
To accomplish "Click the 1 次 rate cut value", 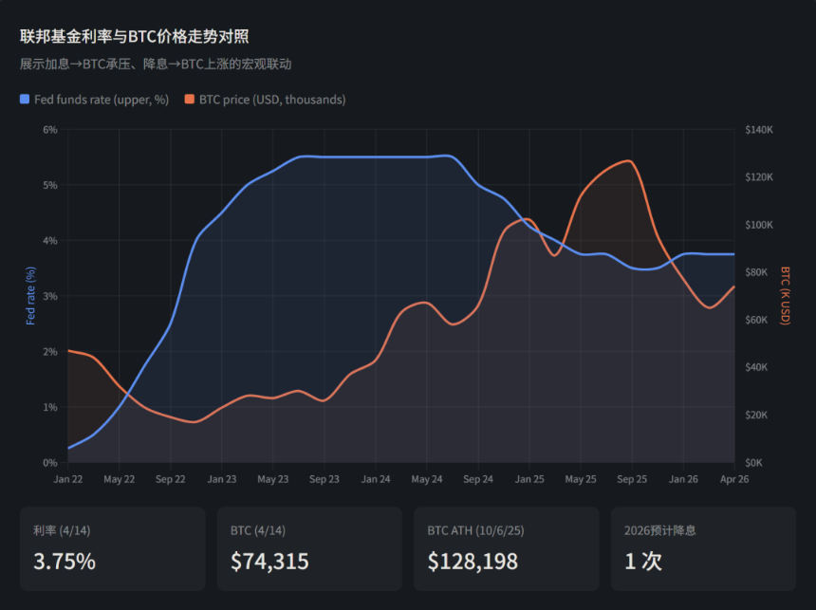I will pos(642,561).
